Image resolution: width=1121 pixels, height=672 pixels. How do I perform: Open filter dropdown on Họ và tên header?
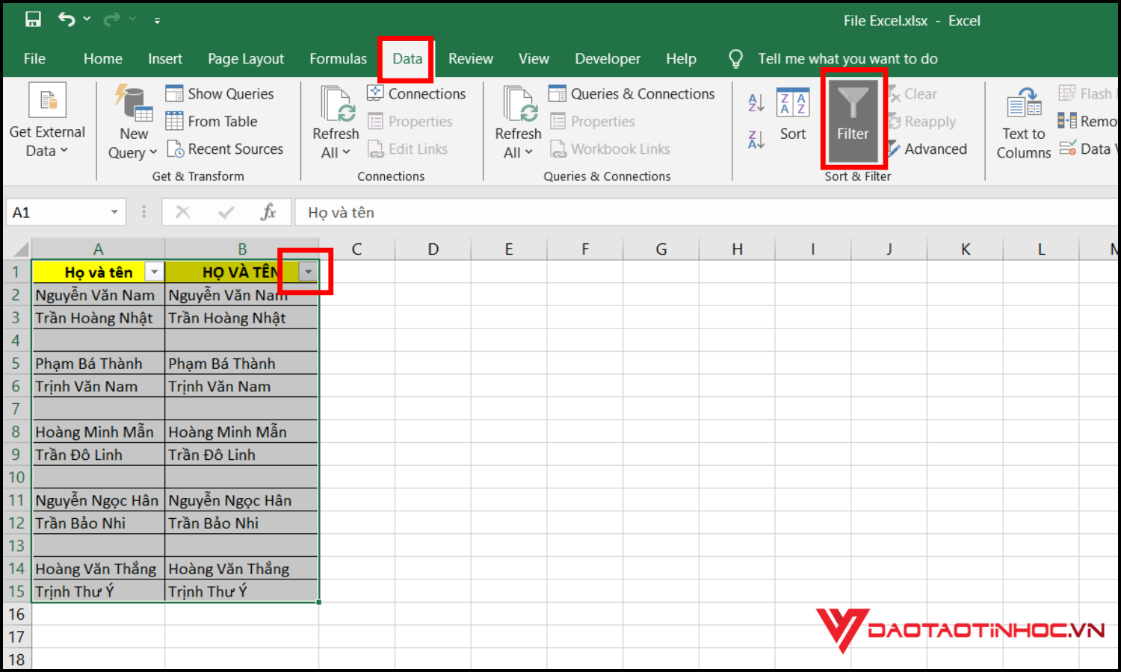point(154,272)
